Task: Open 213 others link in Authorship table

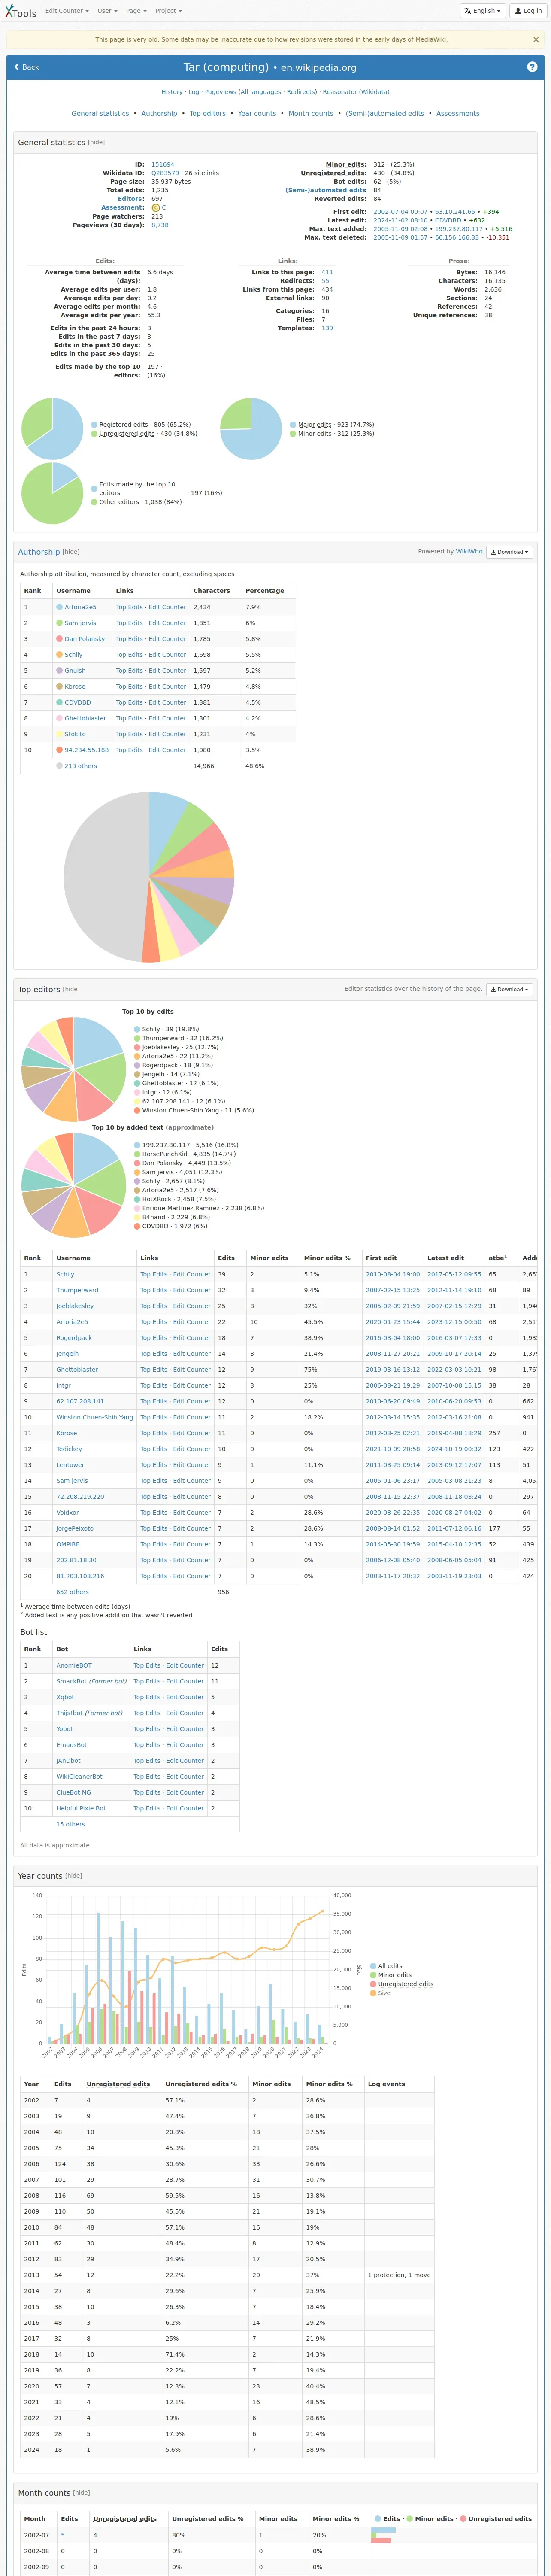Action: (x=81, y=766)
